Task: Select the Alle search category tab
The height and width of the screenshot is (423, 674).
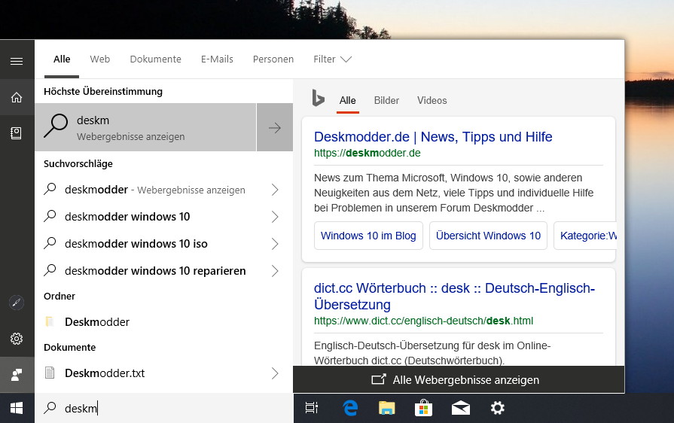Action: click(62, 59)
